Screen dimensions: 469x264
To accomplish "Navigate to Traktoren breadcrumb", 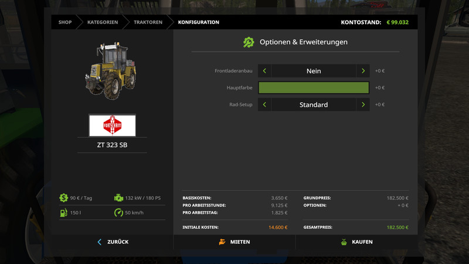I will (x=148, y=22).
